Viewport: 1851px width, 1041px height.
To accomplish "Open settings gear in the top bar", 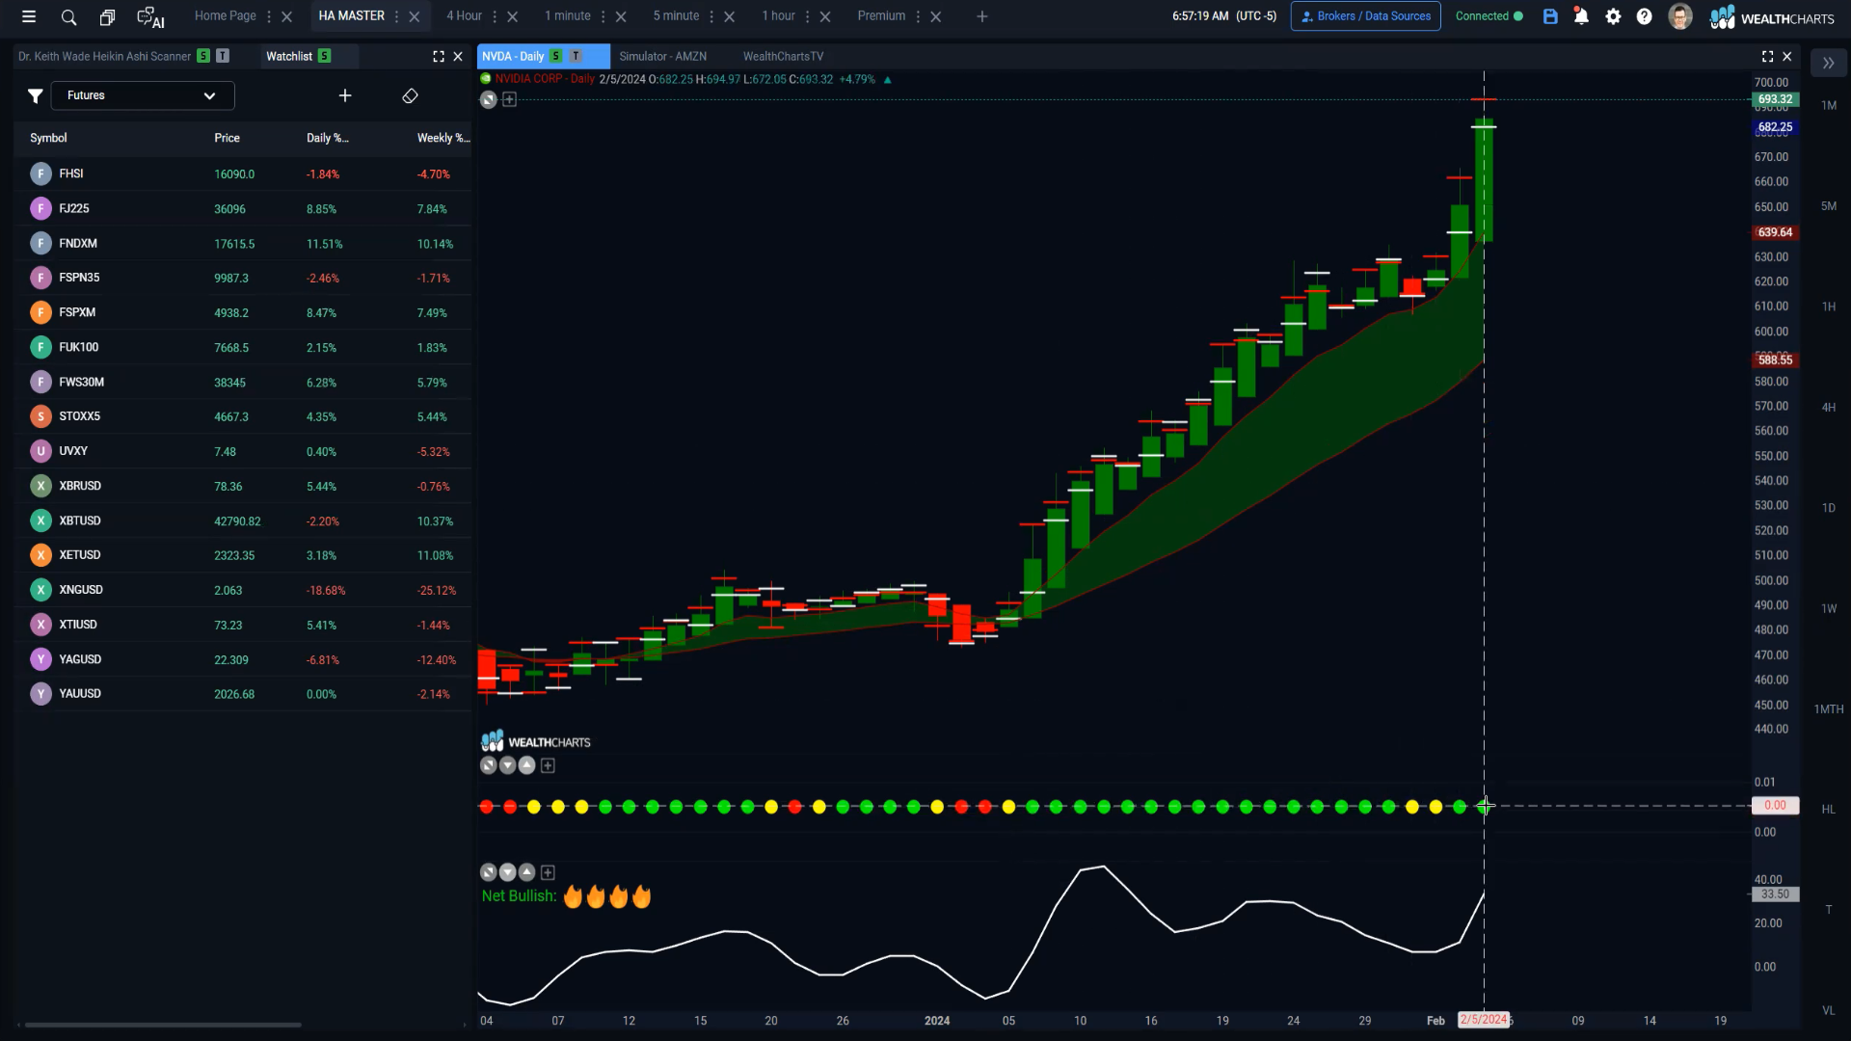I will (x=1613, y=16).
